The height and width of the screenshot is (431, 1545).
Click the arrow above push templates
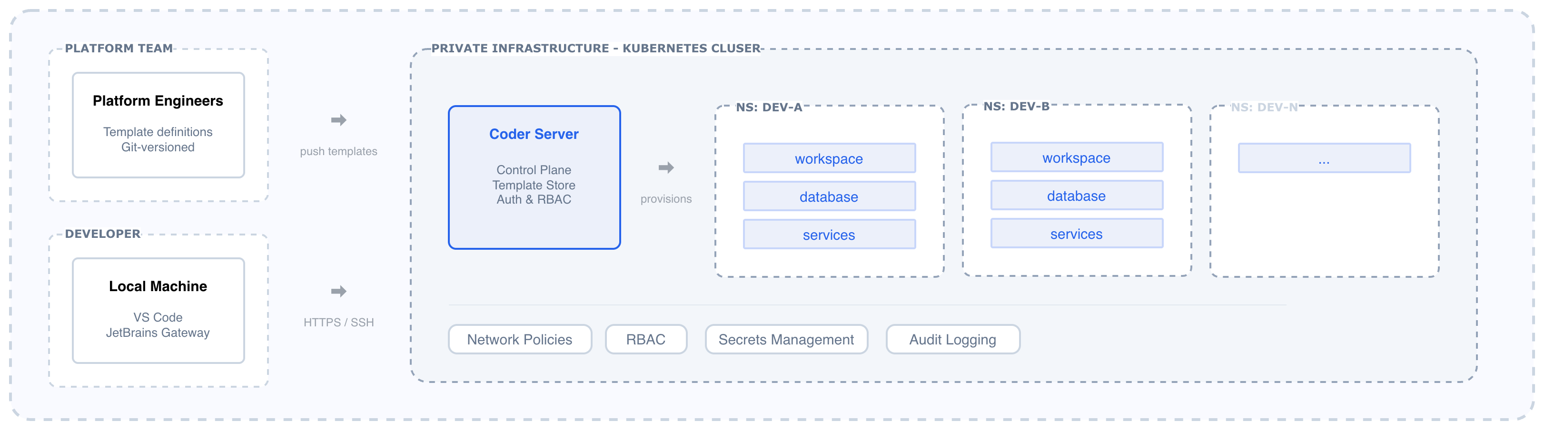339,120
